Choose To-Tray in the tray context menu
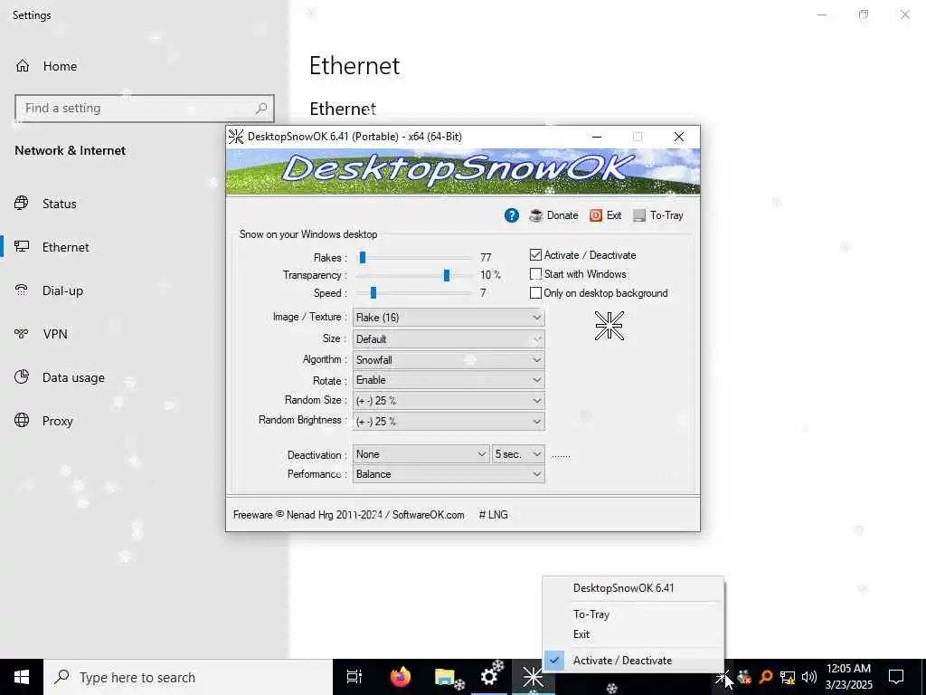 [633, 614]
